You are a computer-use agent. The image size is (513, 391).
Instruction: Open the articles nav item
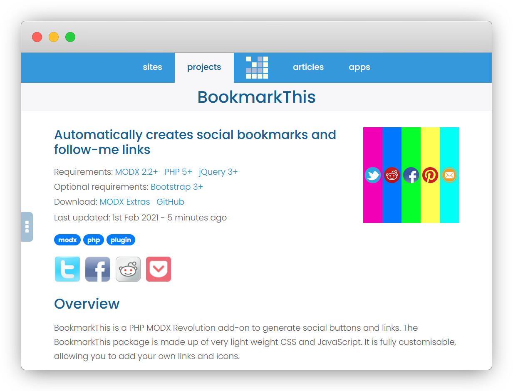click(308, 67)
